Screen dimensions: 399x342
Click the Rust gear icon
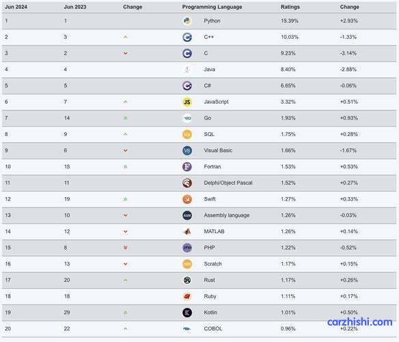click(187, 280)
